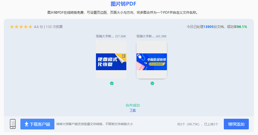Click the 96.1% success rate value
The width and height of the screenshot is (258, 135).
pos(242,27)
